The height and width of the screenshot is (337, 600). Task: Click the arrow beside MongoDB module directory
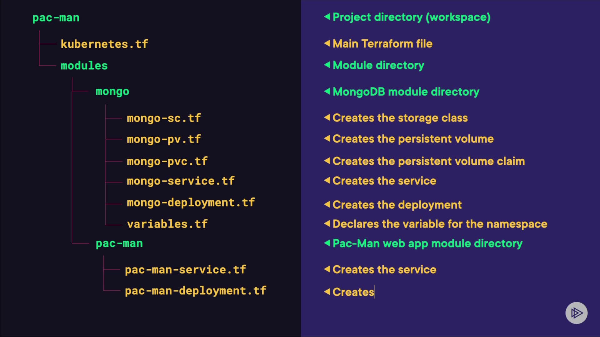[327, 91]
